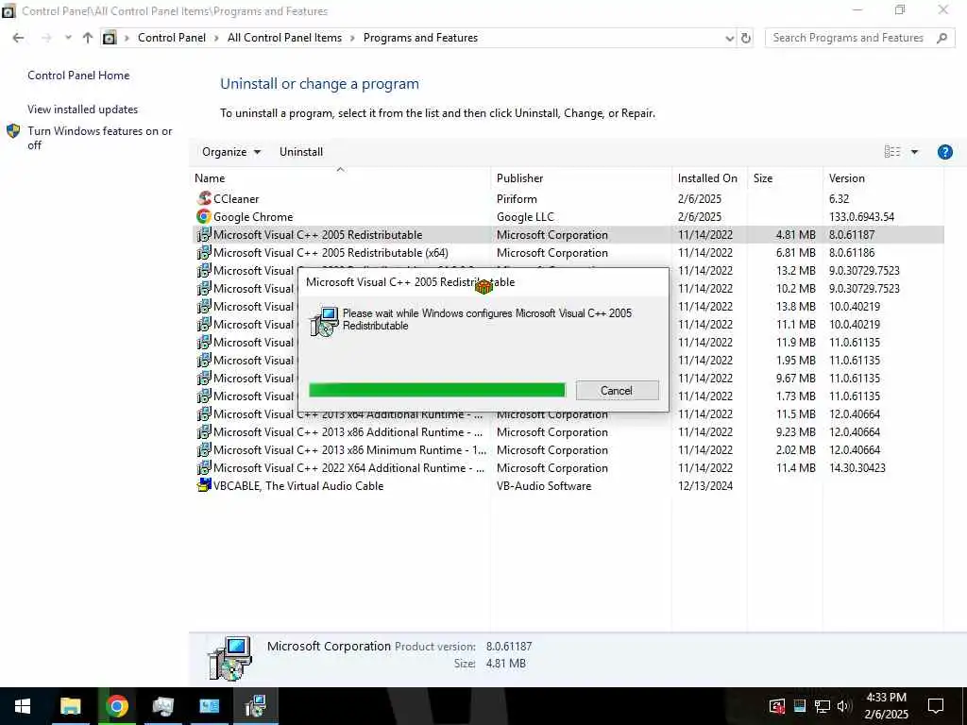
Task: Select the Piriform publisher cell
Action: coord(517,198)
